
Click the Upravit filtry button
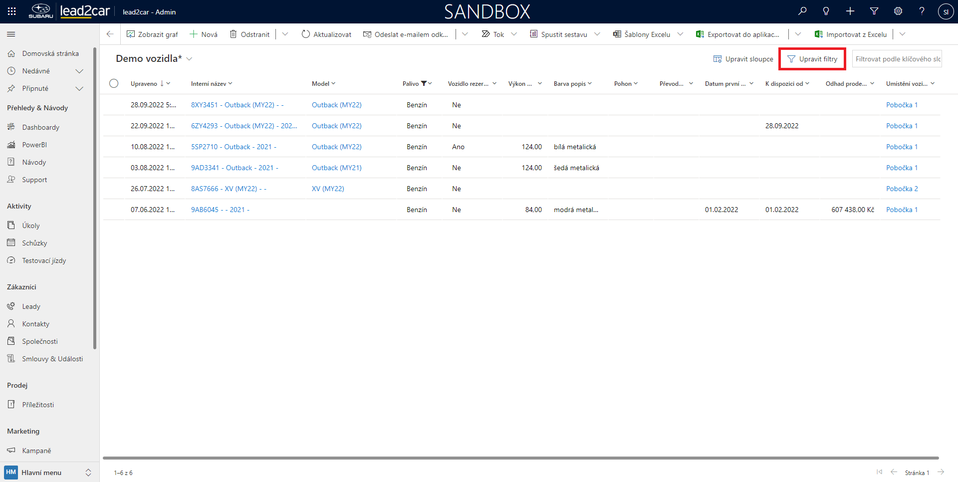click(x=812, y=59)
